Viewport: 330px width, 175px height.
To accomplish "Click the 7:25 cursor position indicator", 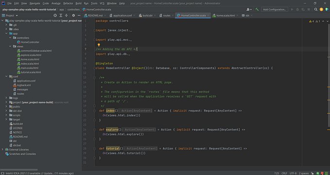I will click(x=277, y=174).
